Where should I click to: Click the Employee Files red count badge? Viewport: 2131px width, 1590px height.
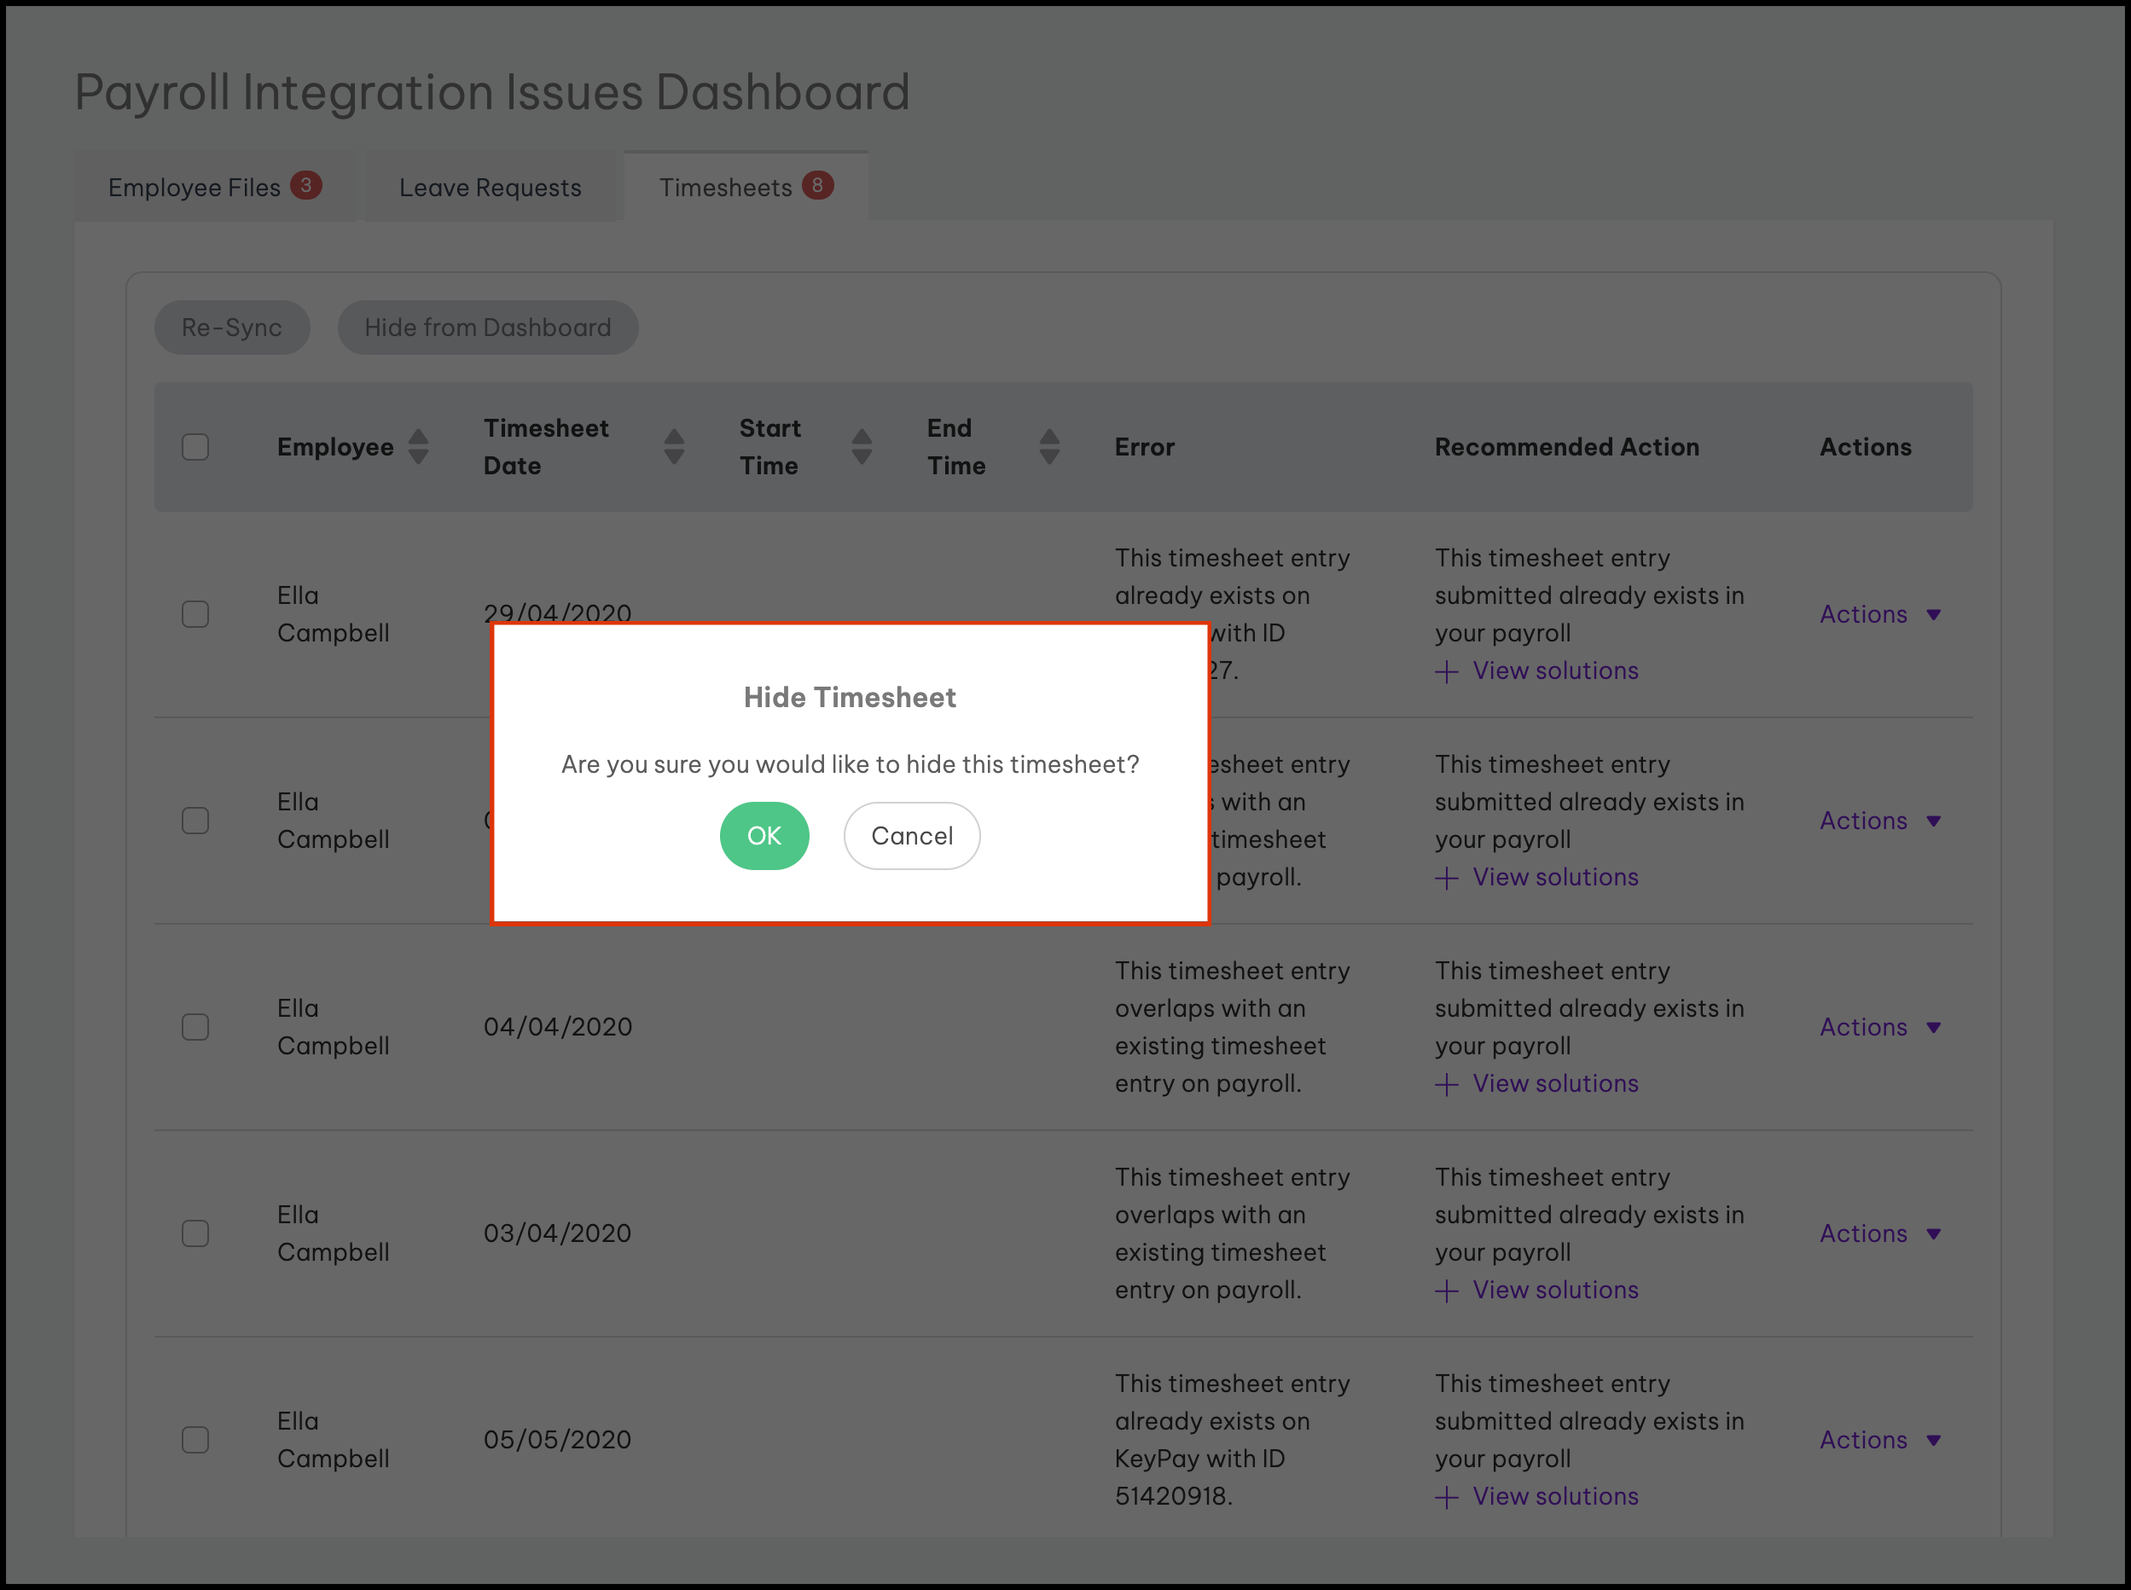[x=306, y=185]
